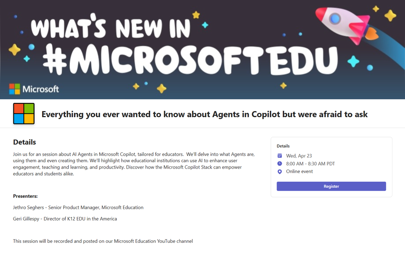
Task: Click the Details label in the registration card
Action: click(x=283, y=146)
